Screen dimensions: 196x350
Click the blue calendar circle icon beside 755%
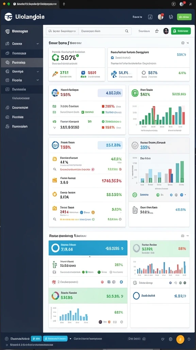click(x=55, y=145)
